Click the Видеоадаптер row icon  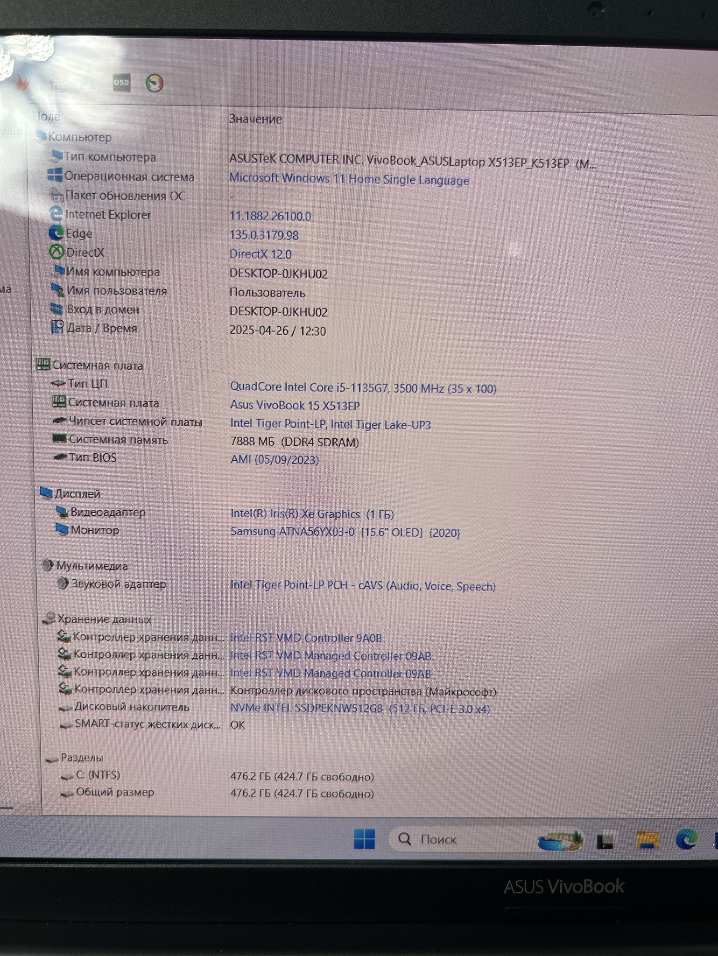click(62, 512)
